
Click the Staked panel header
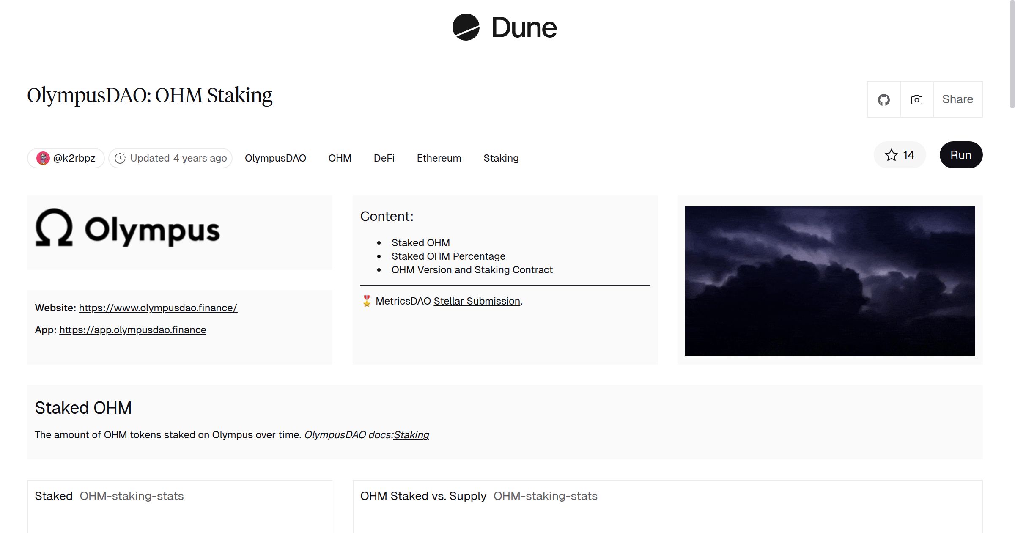point(54,496)
